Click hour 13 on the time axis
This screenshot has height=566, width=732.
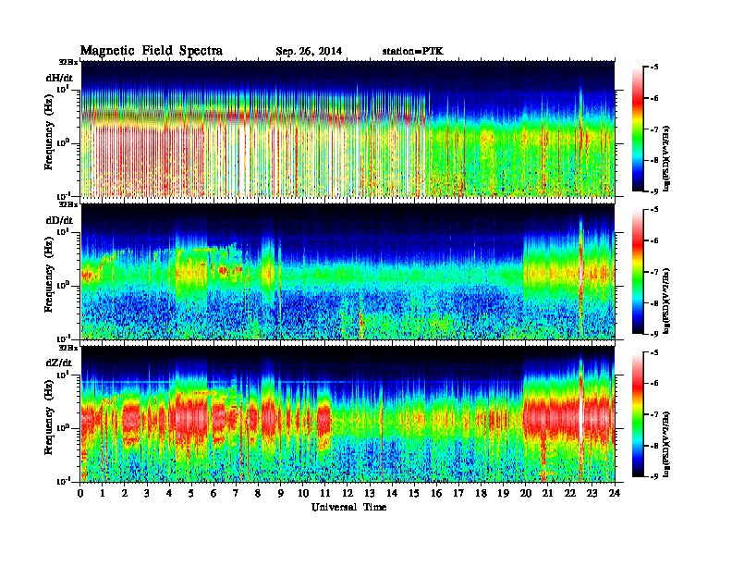coord(370,493)
